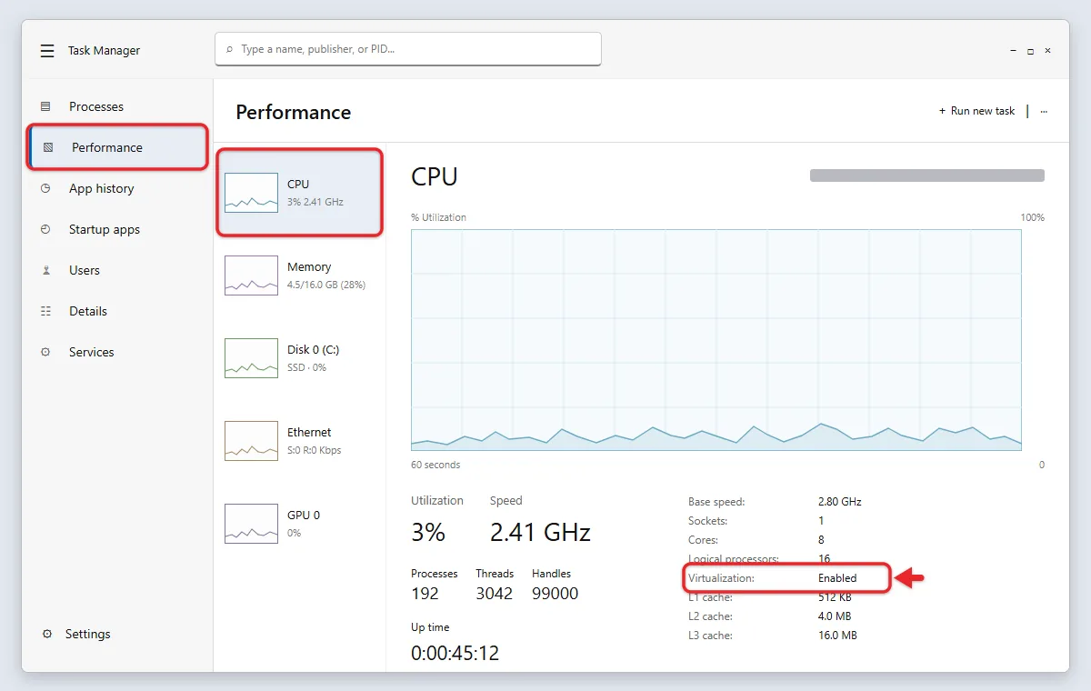
Task: Click the search magnifier icon
Action: click(230, 49)
